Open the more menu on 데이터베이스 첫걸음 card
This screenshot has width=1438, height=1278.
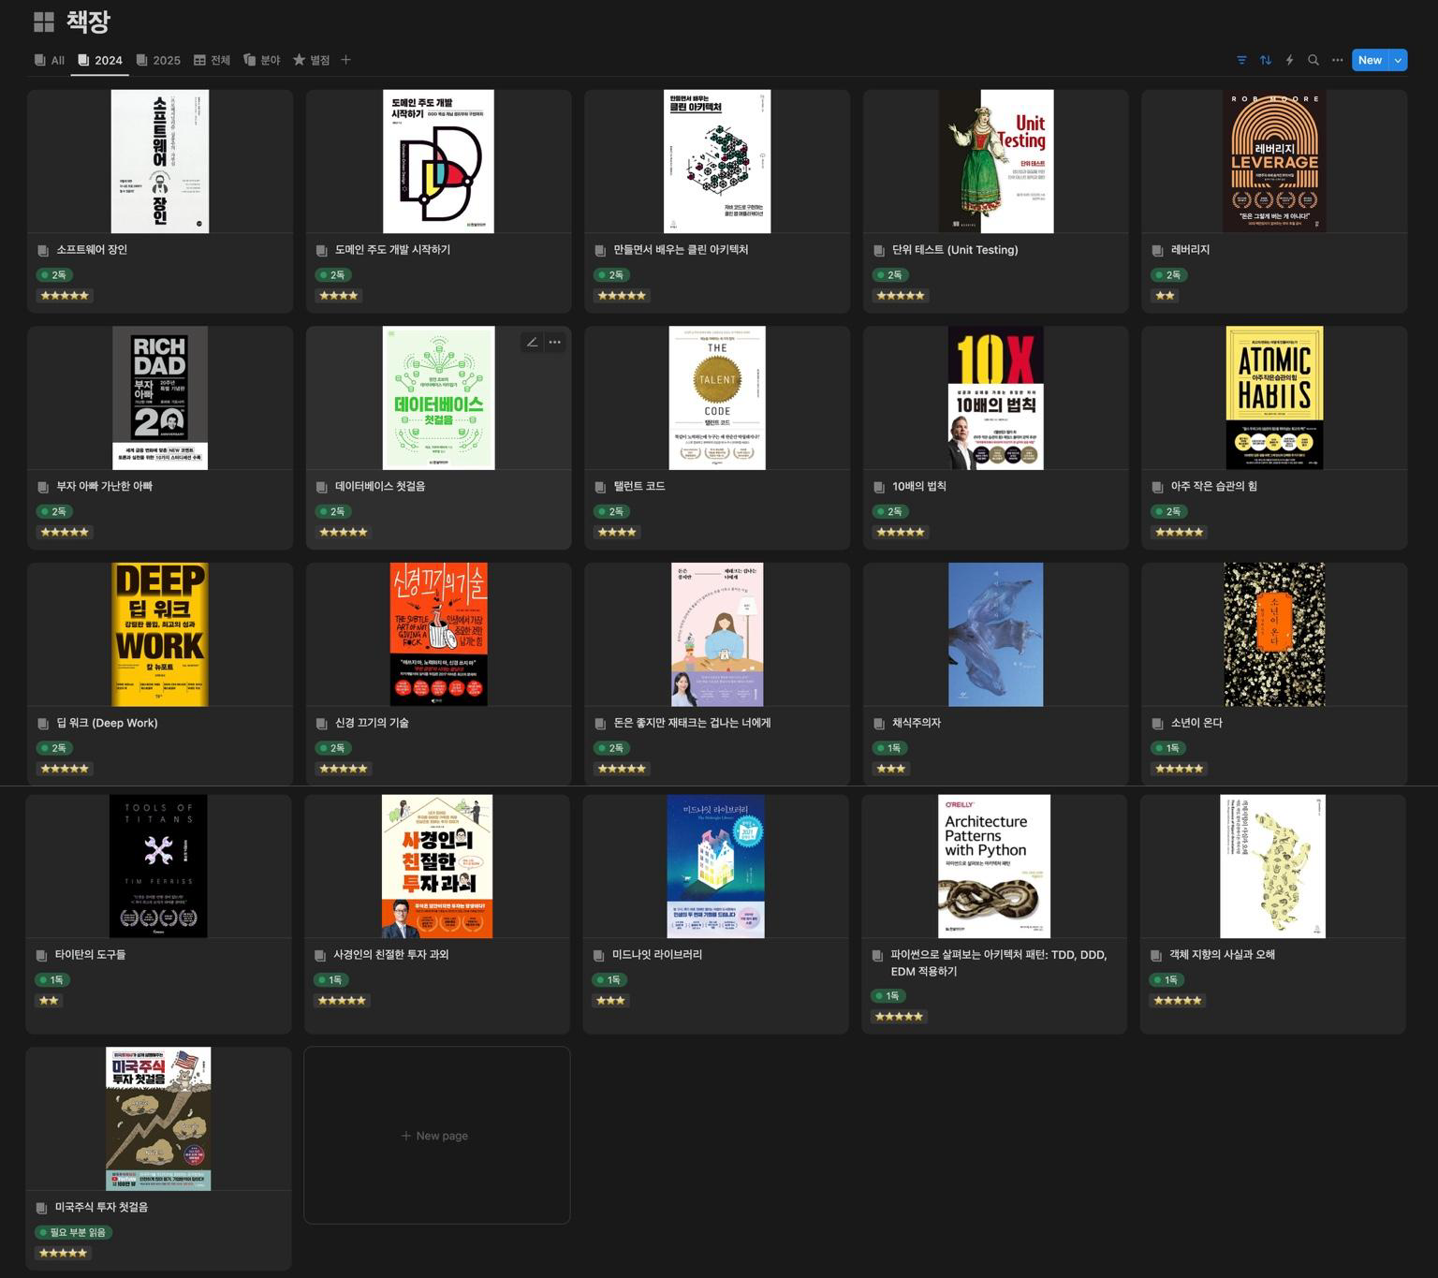tap(555, 343)
